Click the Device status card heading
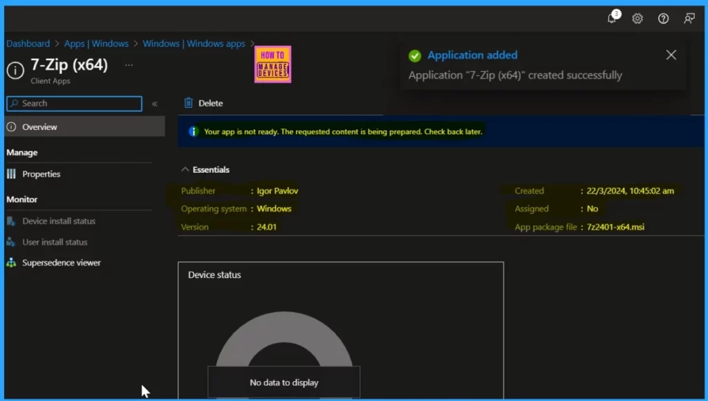 214,274
